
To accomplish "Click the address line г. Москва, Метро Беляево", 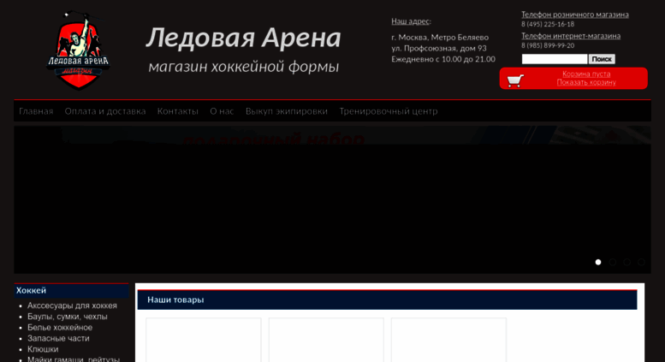I will (x=440, y=38).
